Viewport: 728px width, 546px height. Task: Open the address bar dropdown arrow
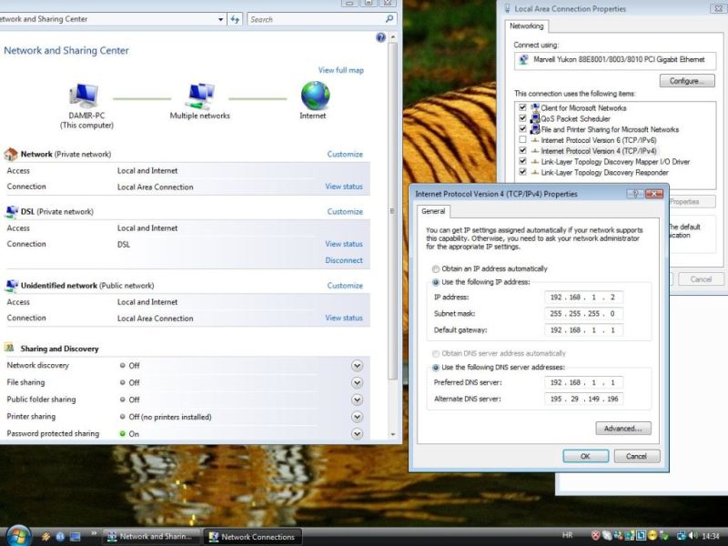coord(219,18)
